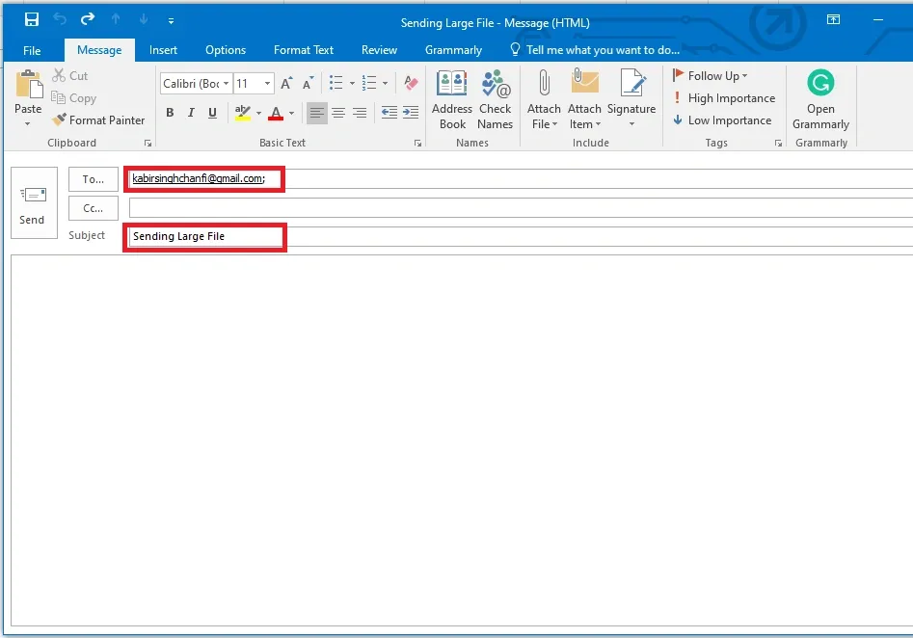Viewport: 913px width, 638px height.
Task: Toggle High Importance tag
Action: 724,97
